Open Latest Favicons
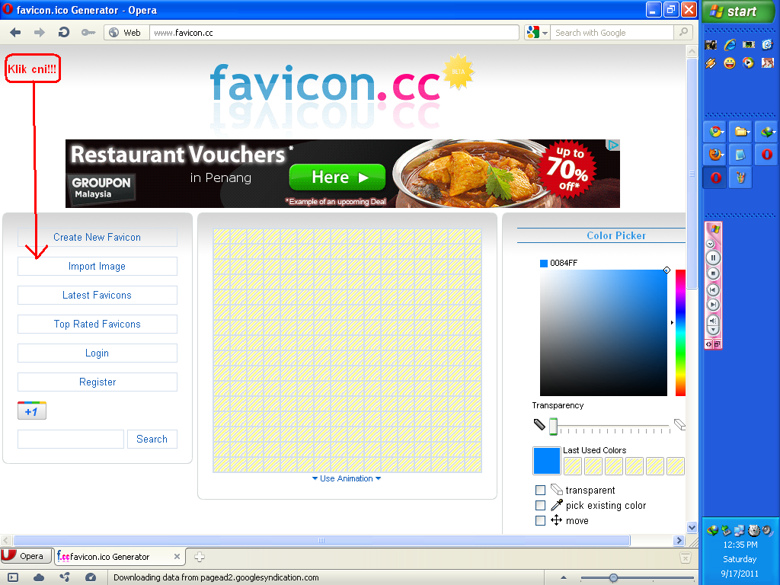 97,295
